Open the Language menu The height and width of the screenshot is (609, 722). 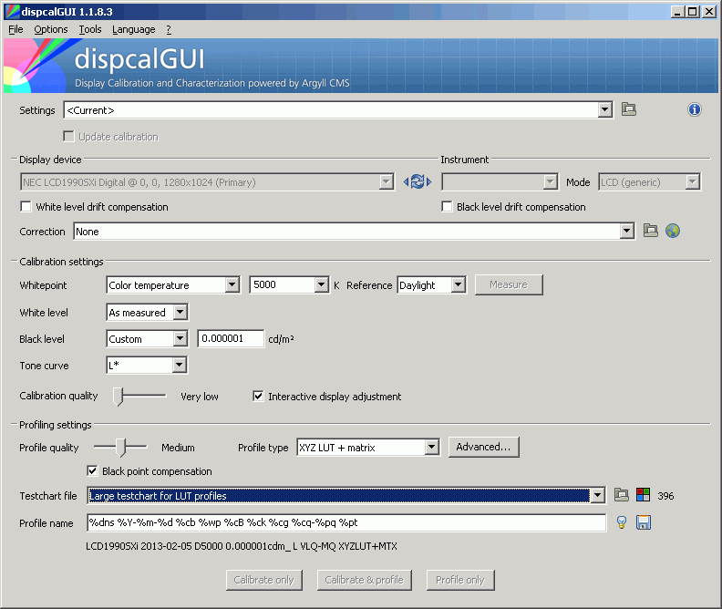click(133, 29)
